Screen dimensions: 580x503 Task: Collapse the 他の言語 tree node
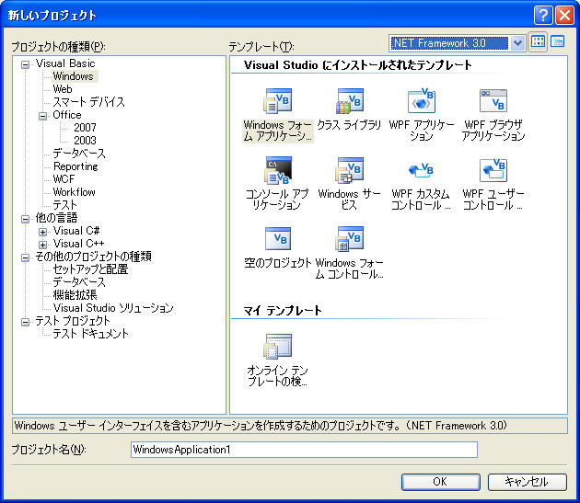(x=25, y=219)
